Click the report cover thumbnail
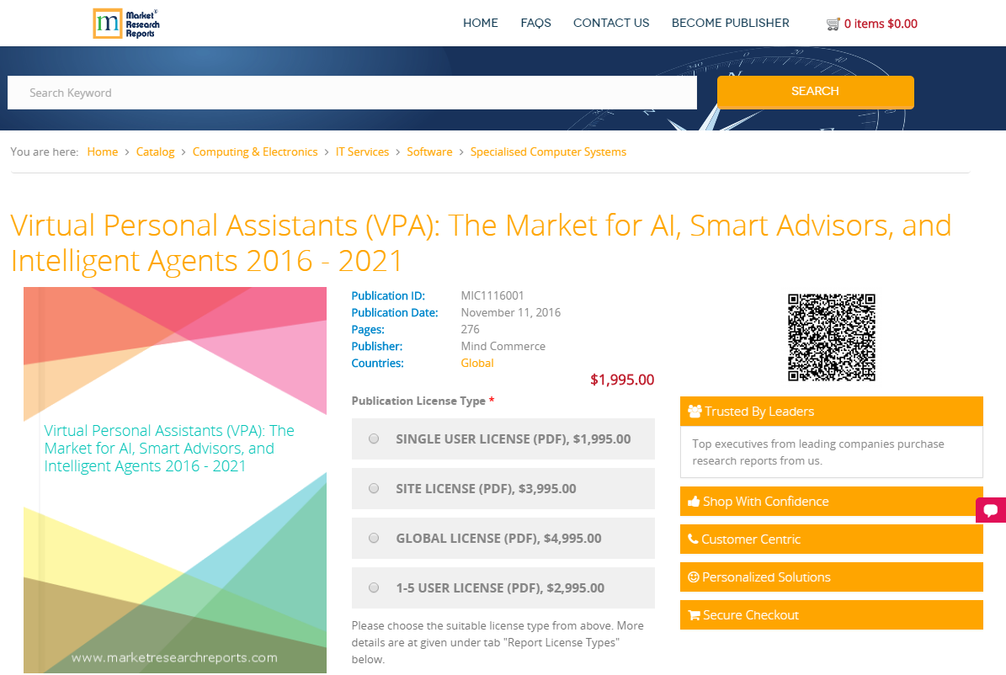Viewport: 1006px width, 675px height. (174, 480)
